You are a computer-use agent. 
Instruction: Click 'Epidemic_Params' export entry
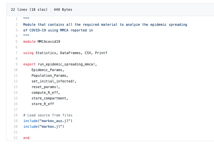coord(47,70)
